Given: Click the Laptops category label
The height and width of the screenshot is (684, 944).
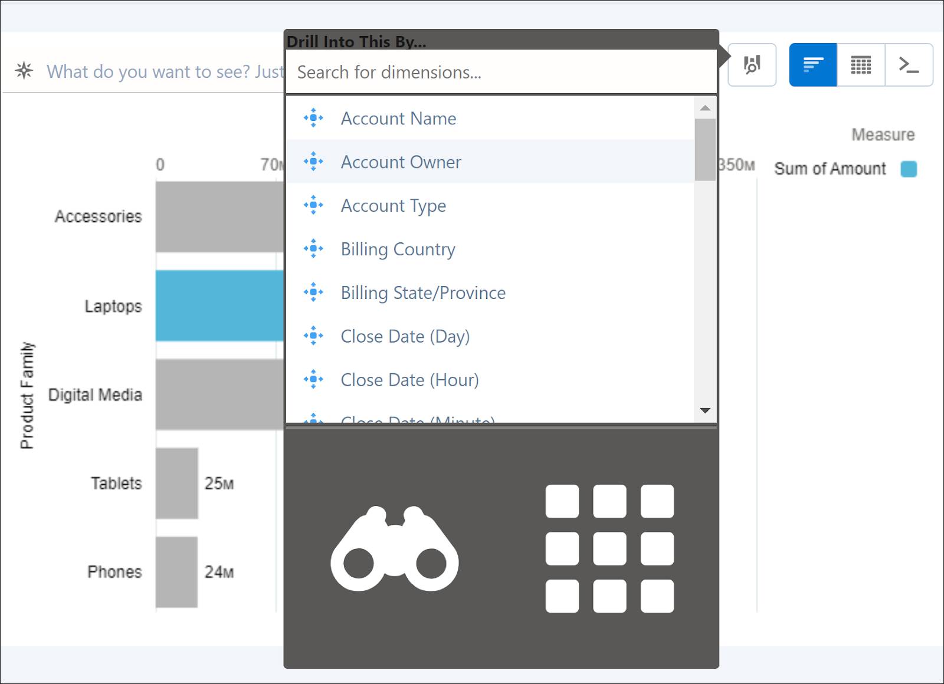Looking at the screenshot, I should point(113,306).
